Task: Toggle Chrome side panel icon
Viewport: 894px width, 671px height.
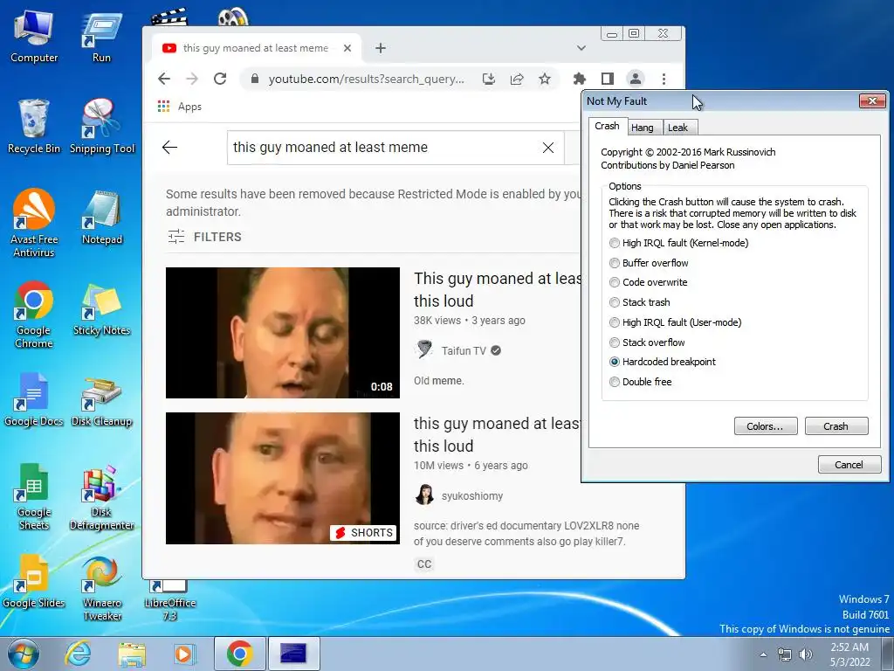Action: point(608,79)
